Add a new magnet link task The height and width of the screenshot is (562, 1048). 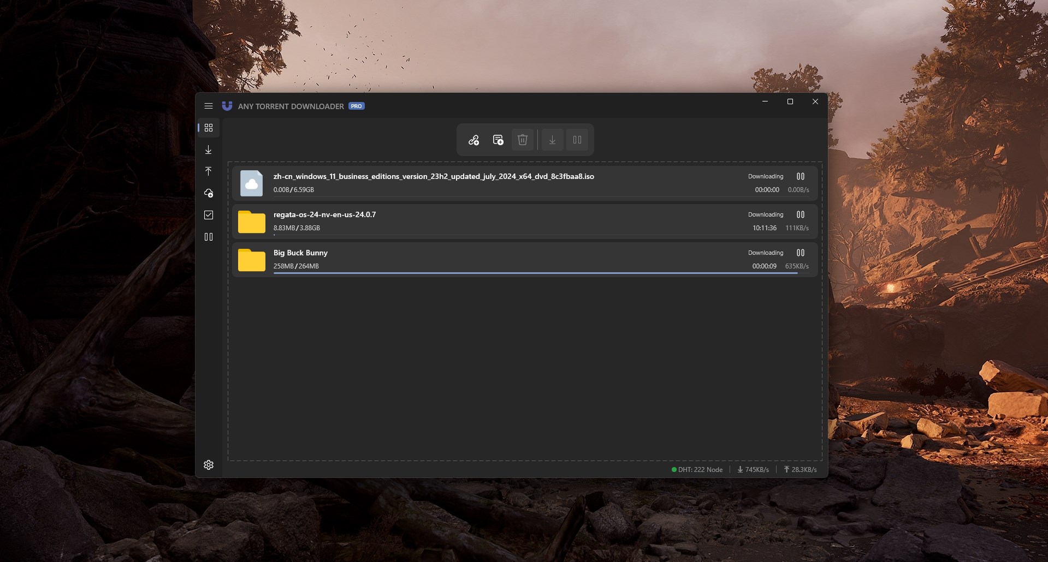pyautogui.click(x=473, y=140)
